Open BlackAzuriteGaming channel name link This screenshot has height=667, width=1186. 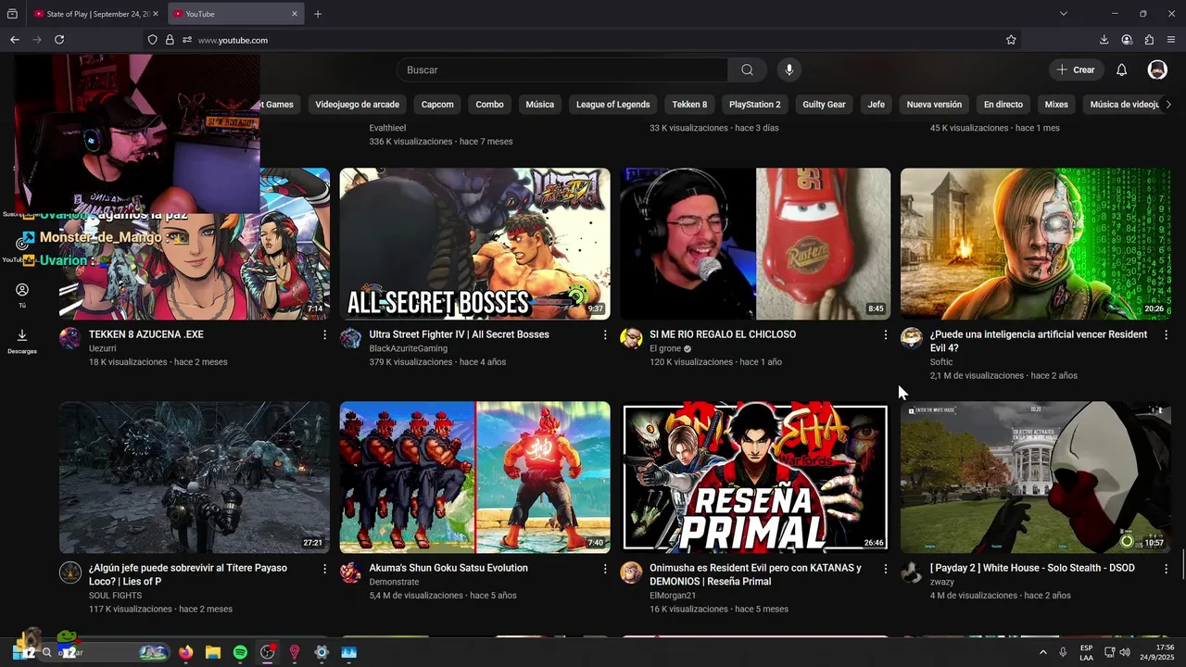click(x=408, y=348)
